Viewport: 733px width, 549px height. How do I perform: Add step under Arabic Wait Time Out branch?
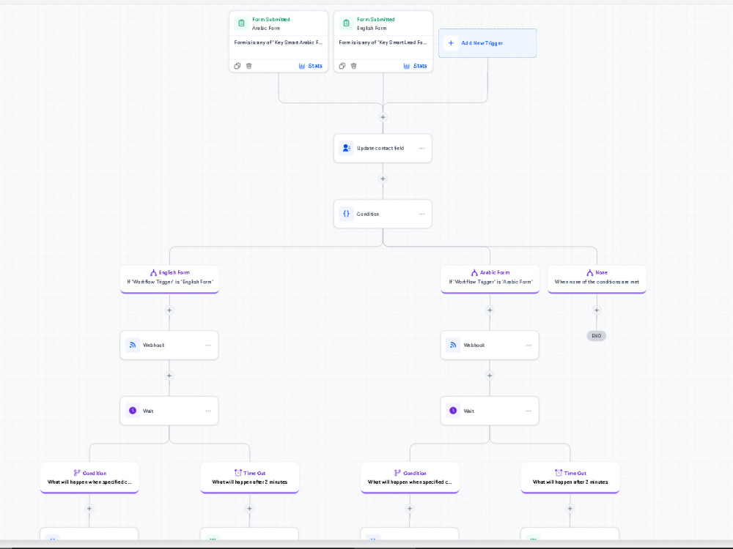coord(570,509)
